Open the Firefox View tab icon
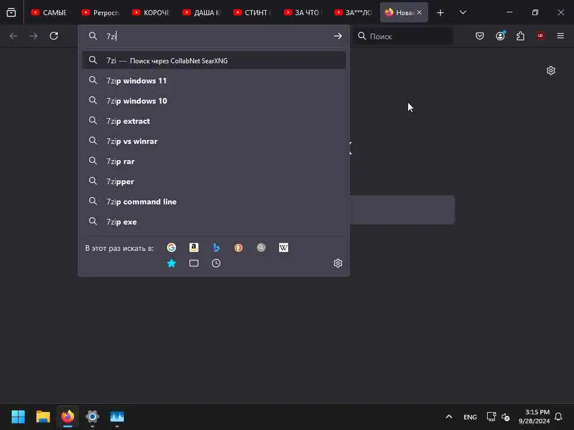This screenshot has height=430, width=574. [x=11, y=12]
